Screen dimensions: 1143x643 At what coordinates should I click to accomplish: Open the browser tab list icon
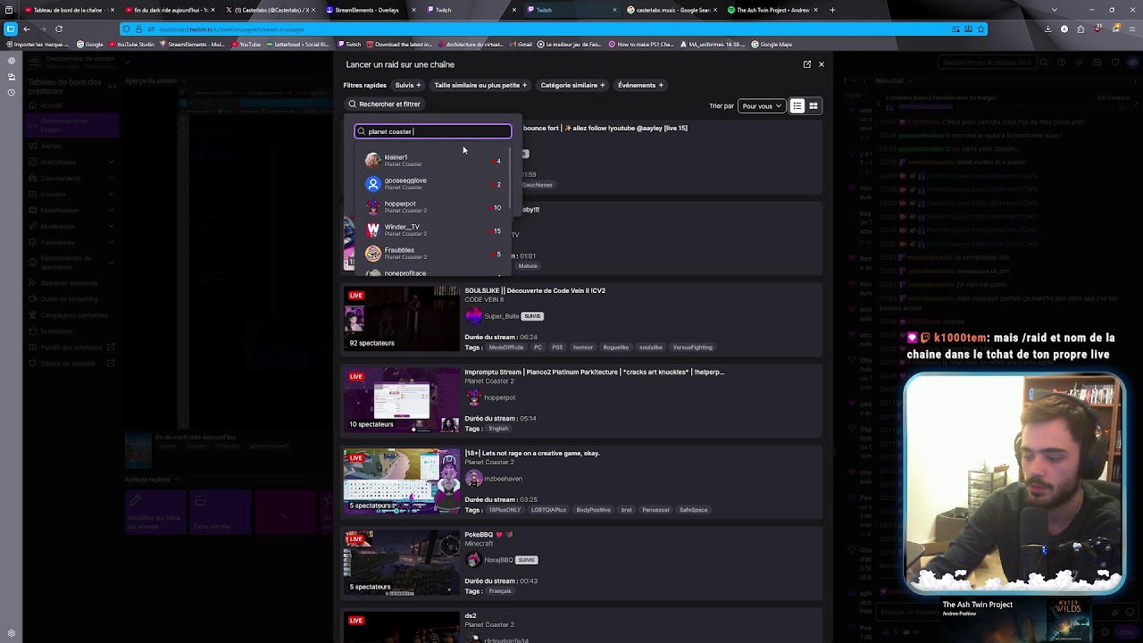[1055, 10]
